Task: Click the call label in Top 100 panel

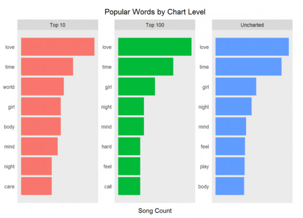Action: [108, 186]
